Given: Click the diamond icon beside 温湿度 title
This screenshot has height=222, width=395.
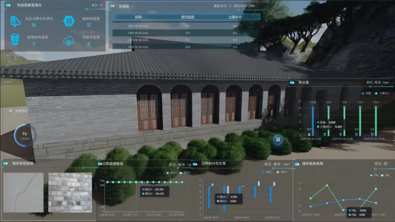Looking at the screenshot, I should click(112, 6).
